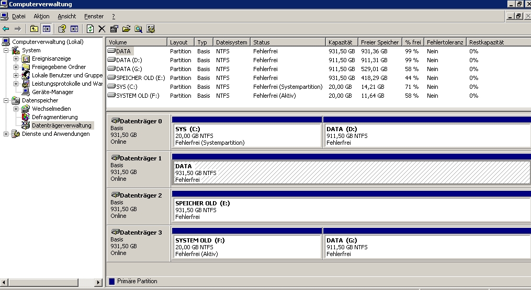Open the Fenster menu
This screenshot has width=531, height=290.
(x=94, y=16)
